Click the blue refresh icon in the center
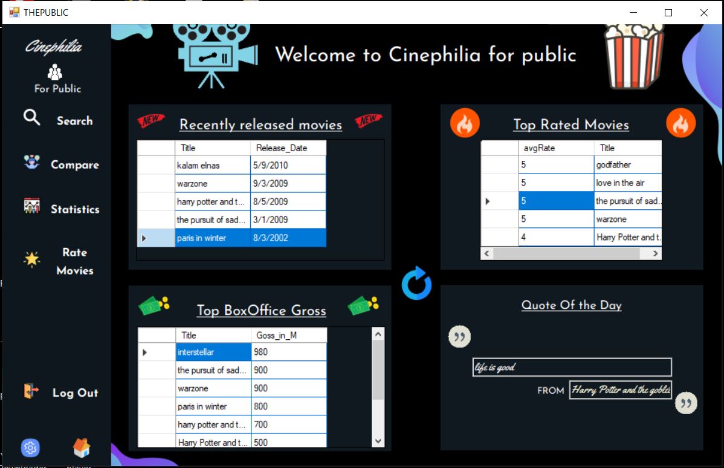Screen dimensions: 724x468 416,284
